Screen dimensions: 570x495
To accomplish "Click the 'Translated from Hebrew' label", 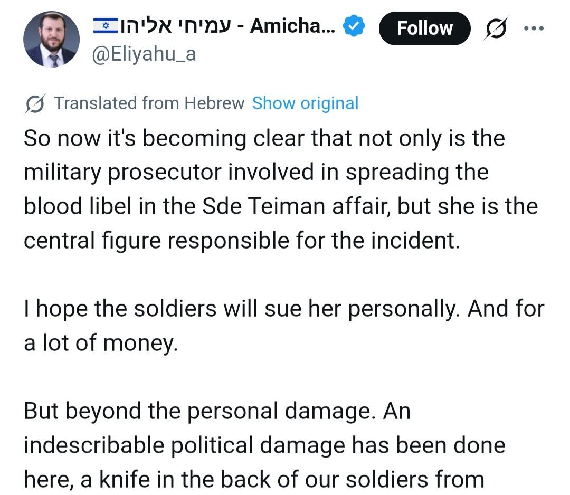I will pyautogui.click(x=149, y=103).
